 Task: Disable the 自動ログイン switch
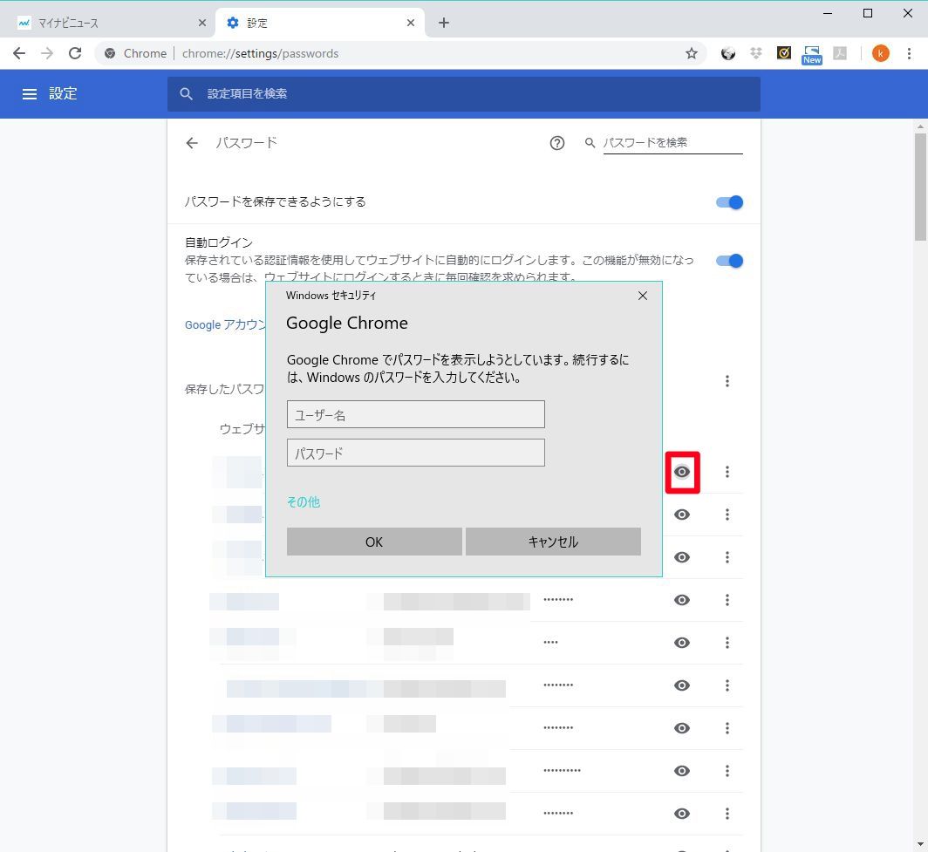(x=729, y=261)
